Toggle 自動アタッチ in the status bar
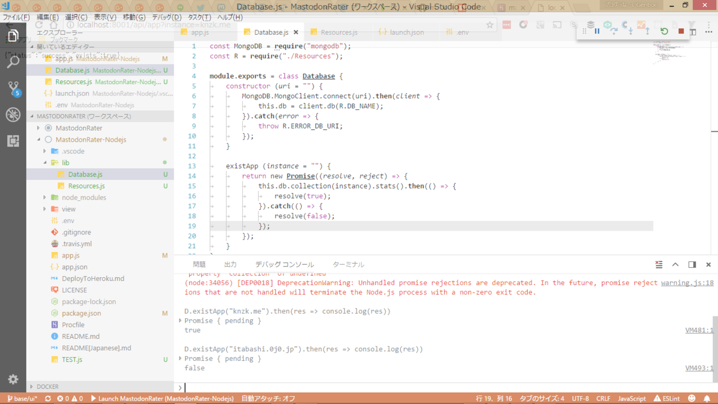Screen dimensions: 718x404 [268, 398]
